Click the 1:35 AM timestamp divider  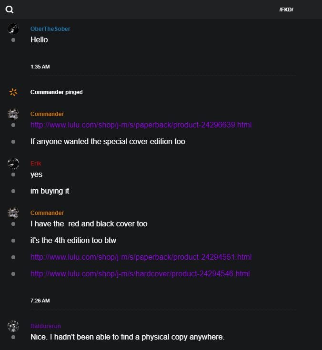pyautogui.click(x=40, y=67)
